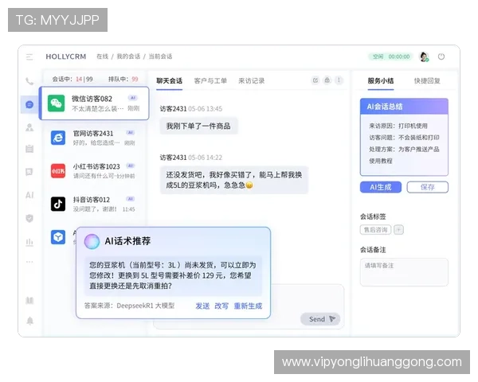Open the shield quality-check icon in sidebar
478x382 pixels.
click(29, 218)
